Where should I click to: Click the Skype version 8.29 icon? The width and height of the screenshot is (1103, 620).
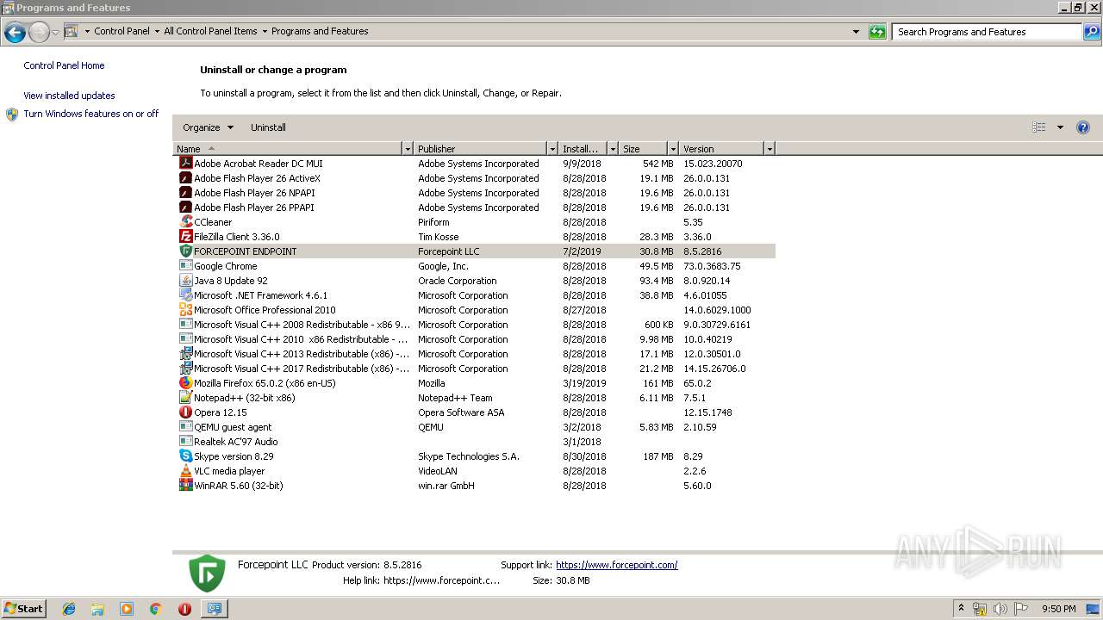point(185,456)
